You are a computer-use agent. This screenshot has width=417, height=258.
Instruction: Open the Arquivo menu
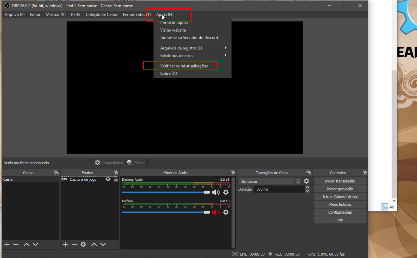click(15, 15)
